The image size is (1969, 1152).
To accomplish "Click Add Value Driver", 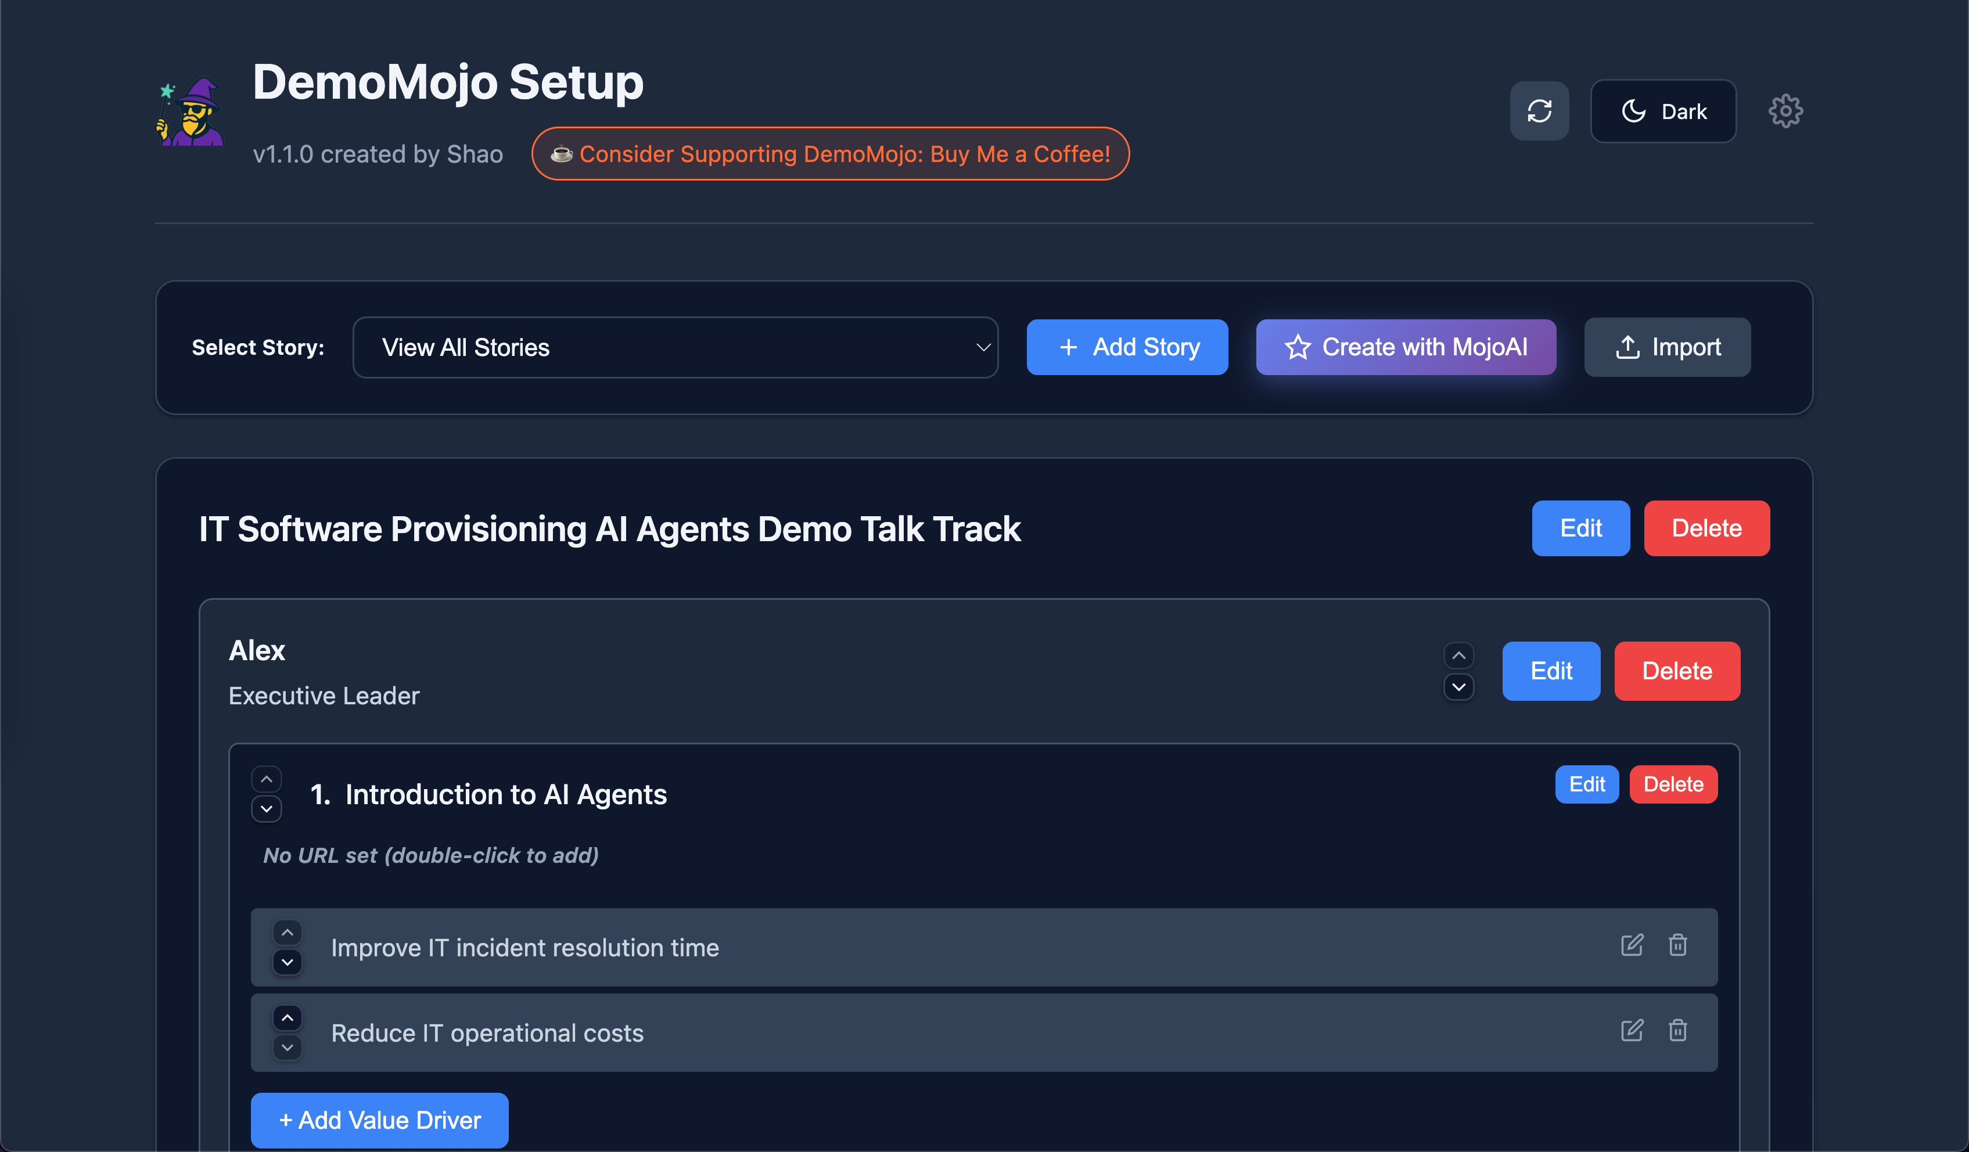I will pos(379,1120).
